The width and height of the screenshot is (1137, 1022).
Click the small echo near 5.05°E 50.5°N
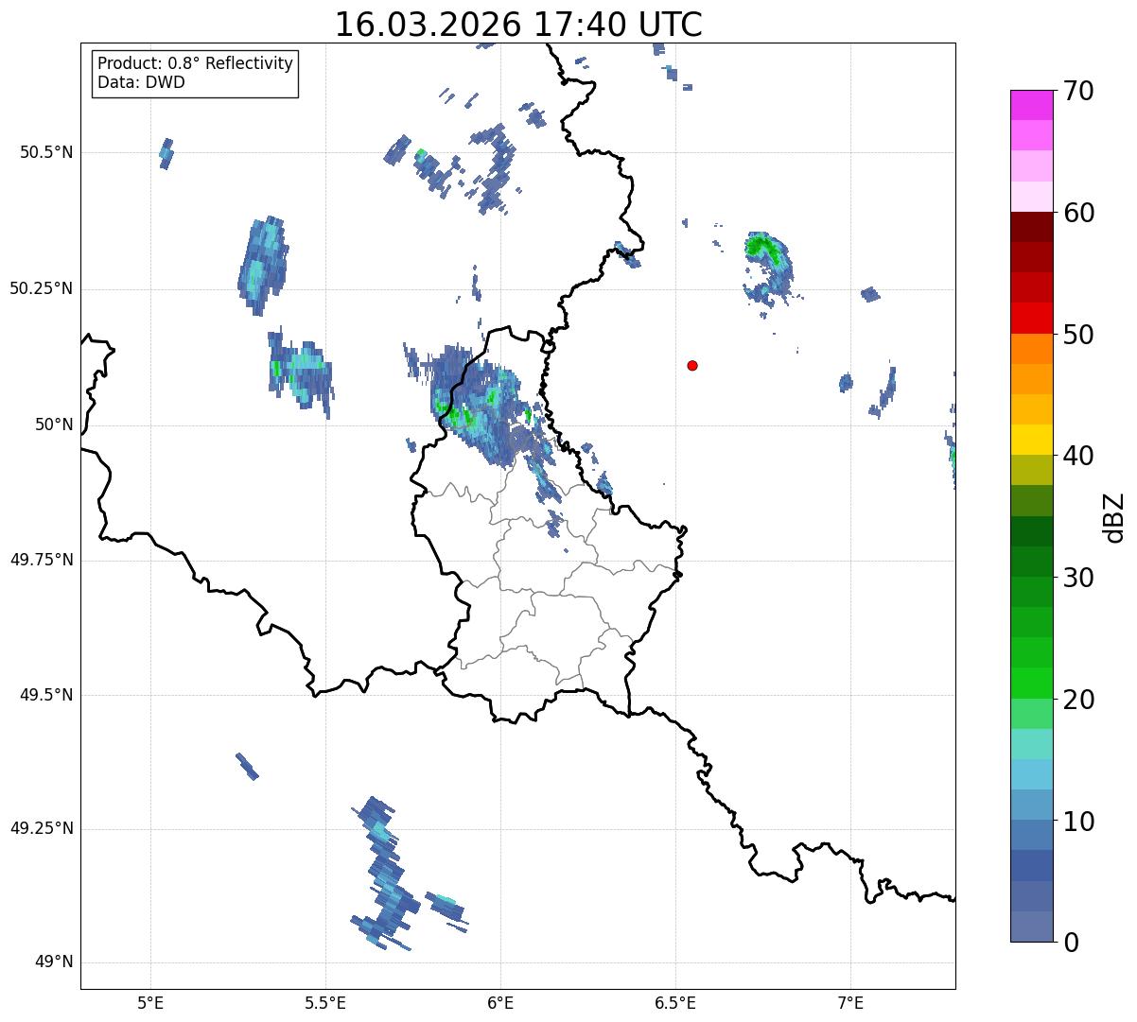point(166,153)
